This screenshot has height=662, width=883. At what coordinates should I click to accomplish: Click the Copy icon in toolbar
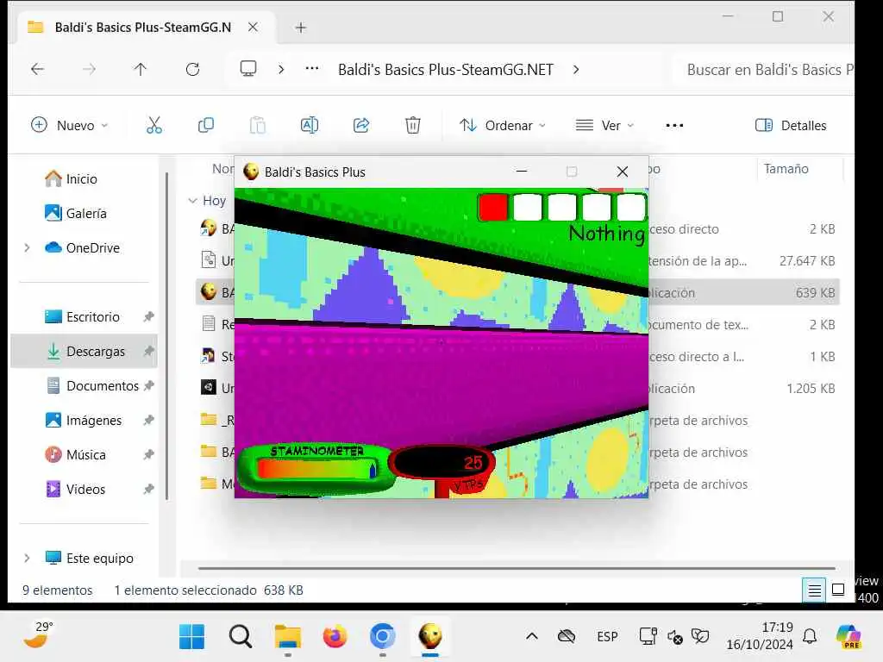[205, 125]
